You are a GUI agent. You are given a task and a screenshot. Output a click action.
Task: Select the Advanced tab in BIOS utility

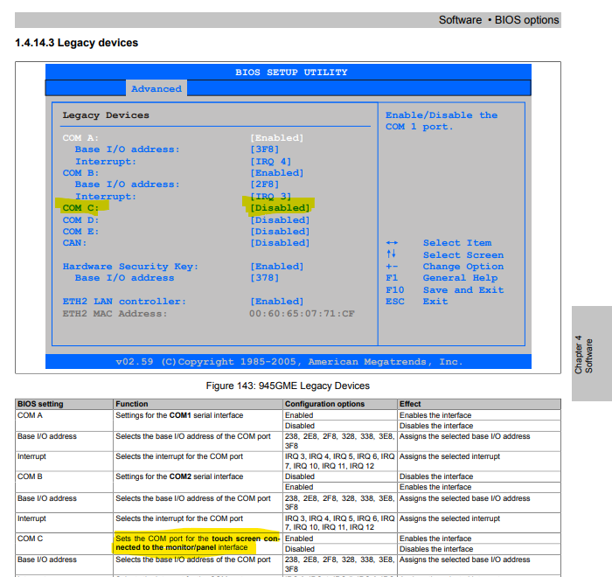156,88
